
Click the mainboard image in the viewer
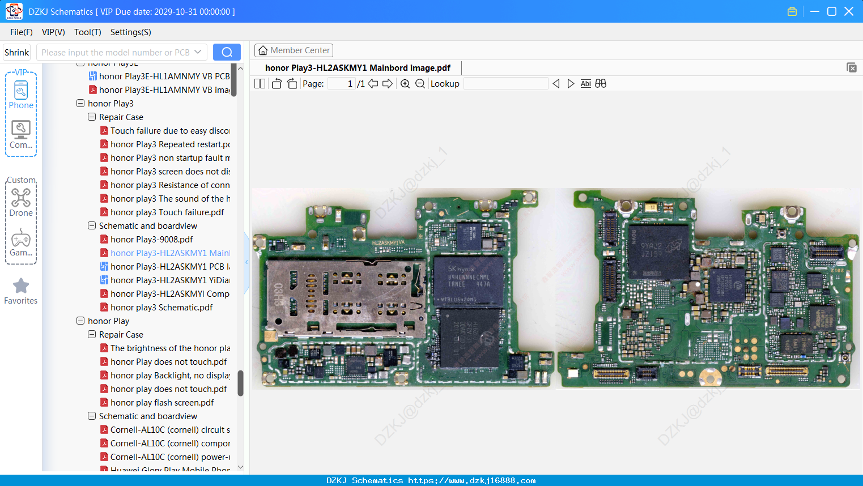coord(556,288)
